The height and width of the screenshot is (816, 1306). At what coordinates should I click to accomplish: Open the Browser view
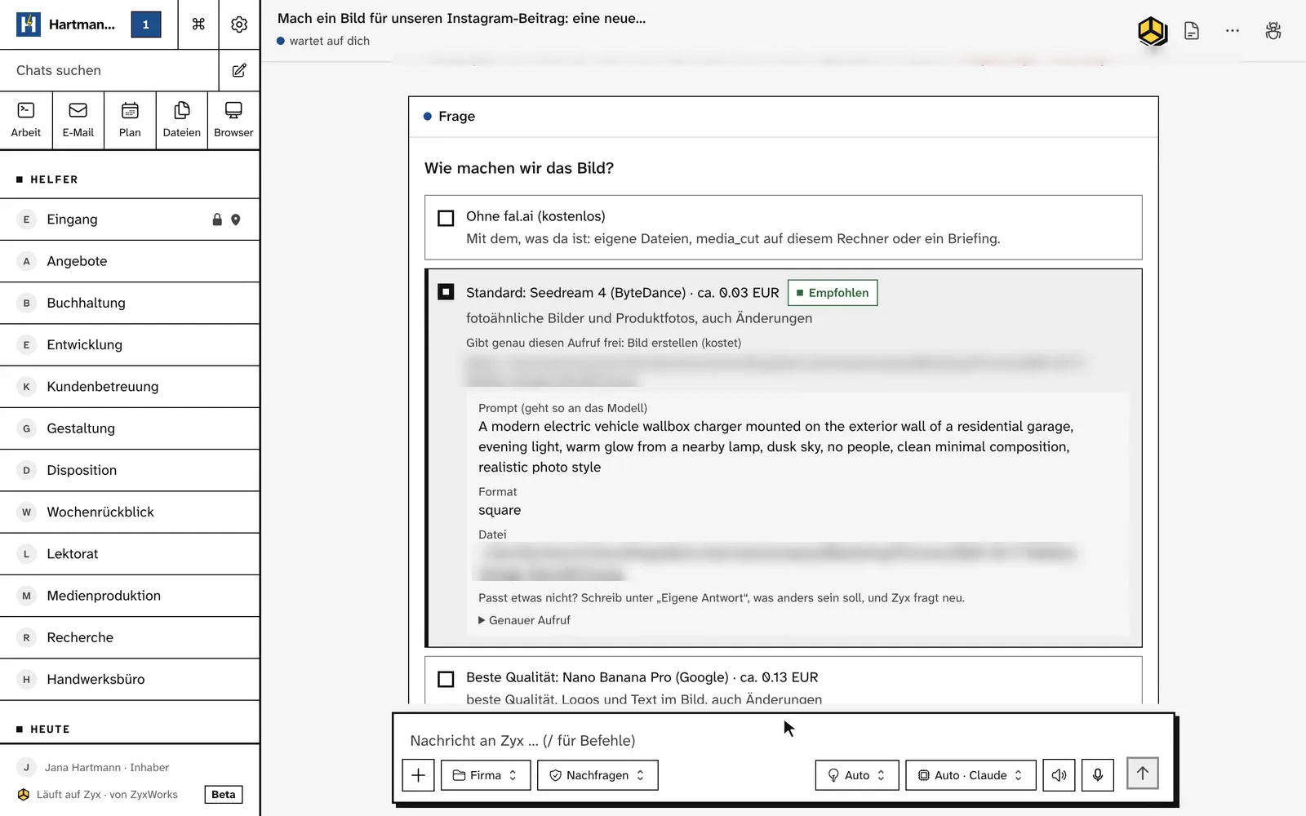click(x=233, y=120)
